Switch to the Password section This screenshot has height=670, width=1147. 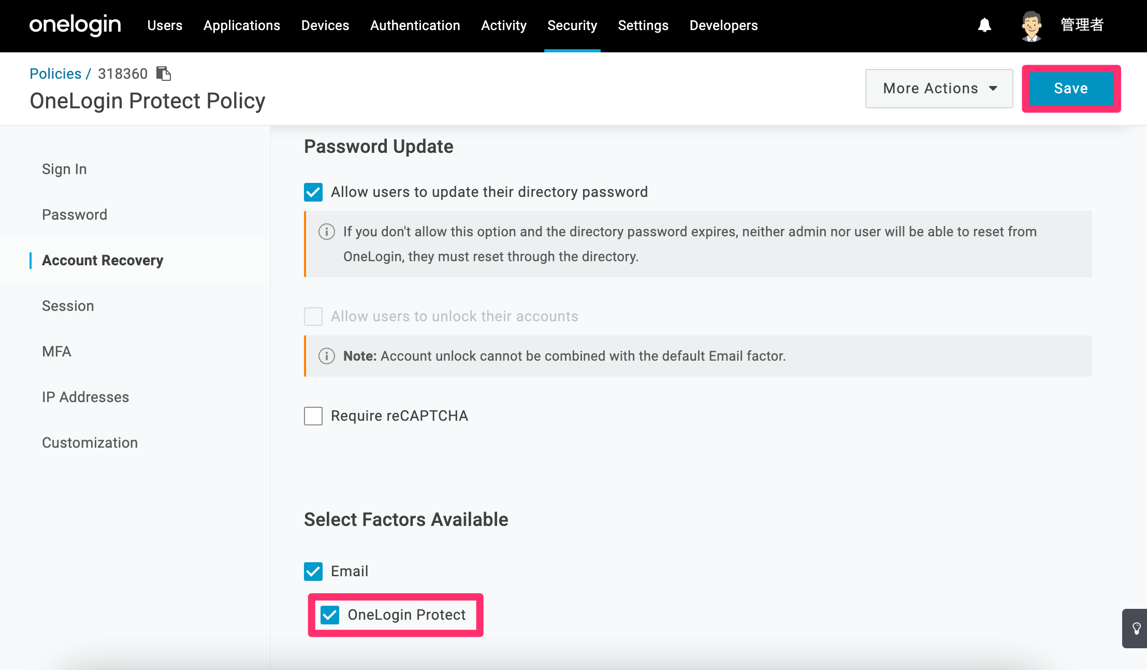[75, 215]
